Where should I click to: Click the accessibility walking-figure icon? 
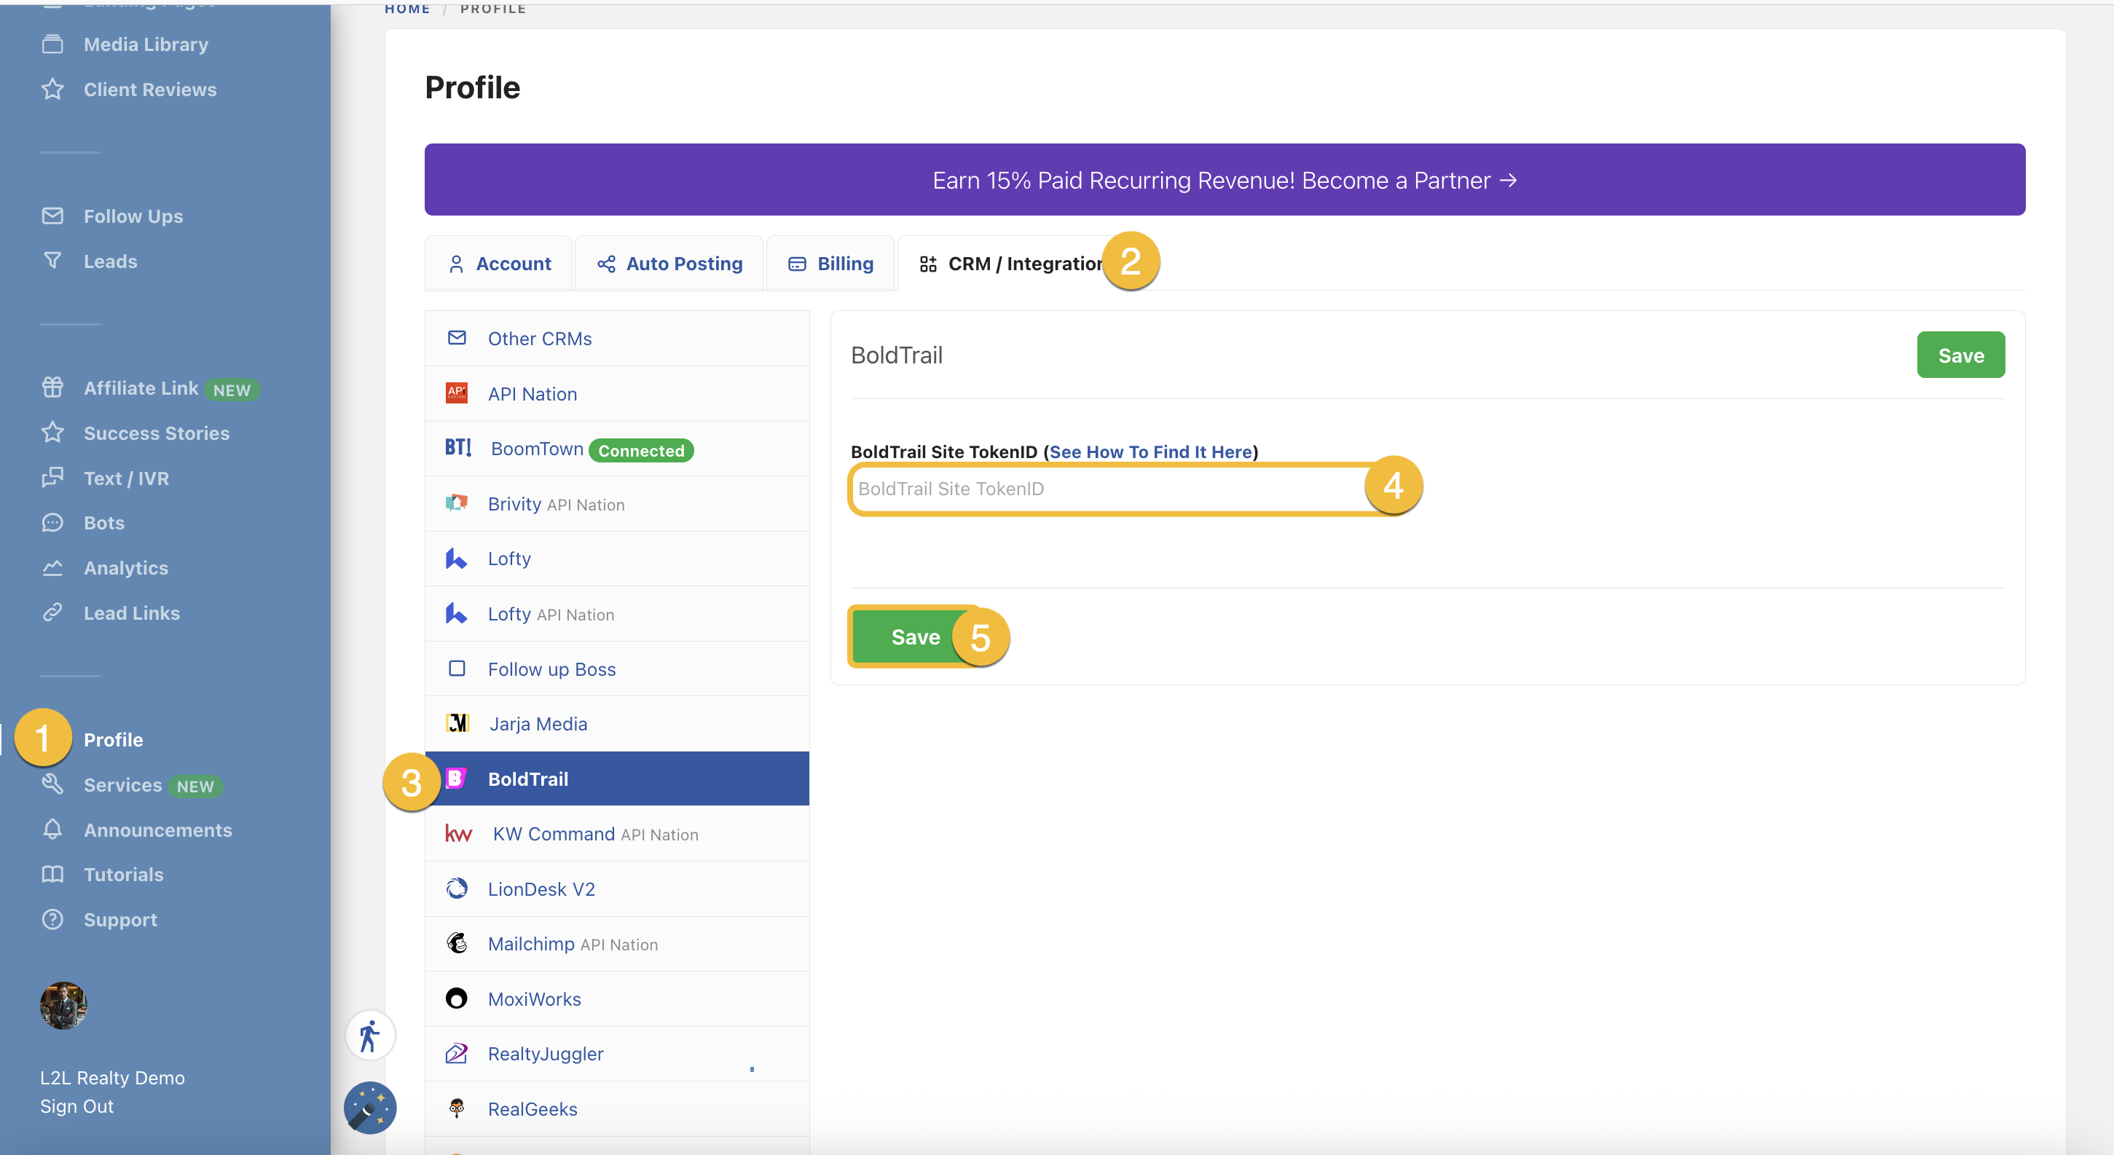coord(369,1036)
